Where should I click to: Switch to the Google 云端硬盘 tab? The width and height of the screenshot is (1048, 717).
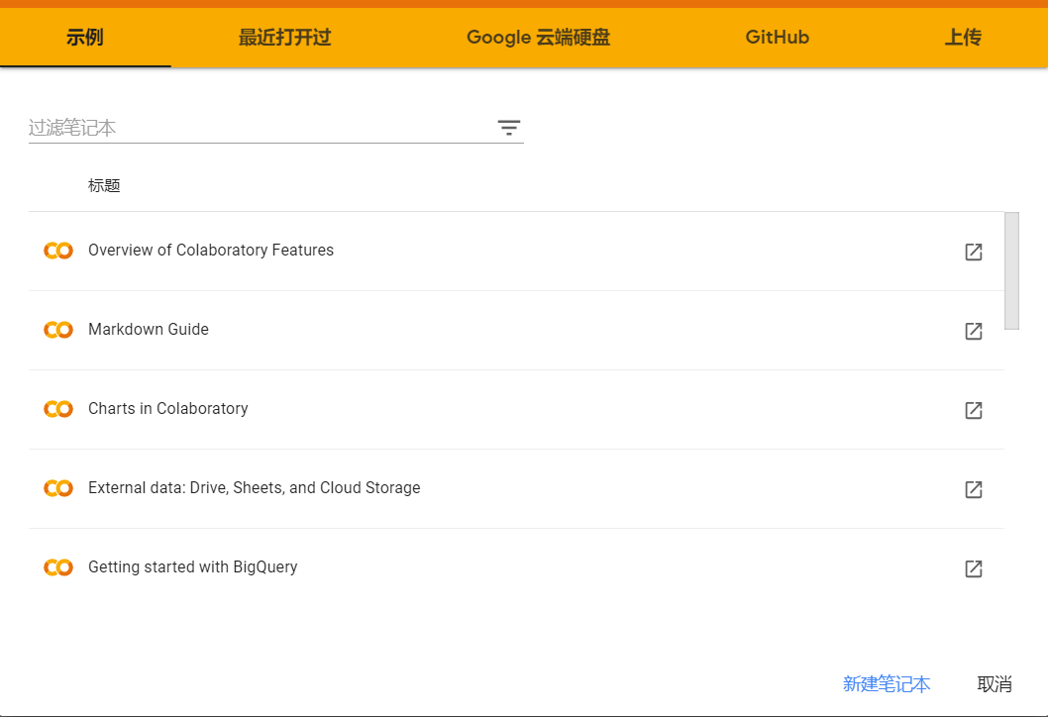pyautogui.click(x=538, y=38)
